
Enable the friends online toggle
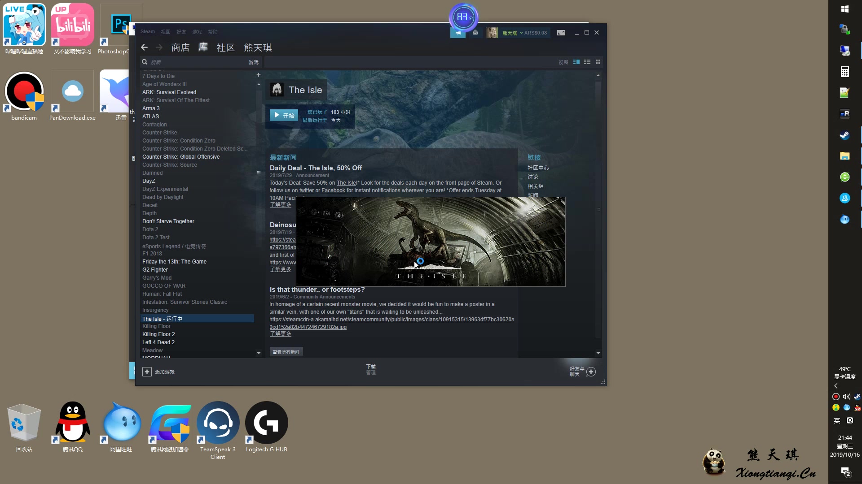tap(590, 372)
